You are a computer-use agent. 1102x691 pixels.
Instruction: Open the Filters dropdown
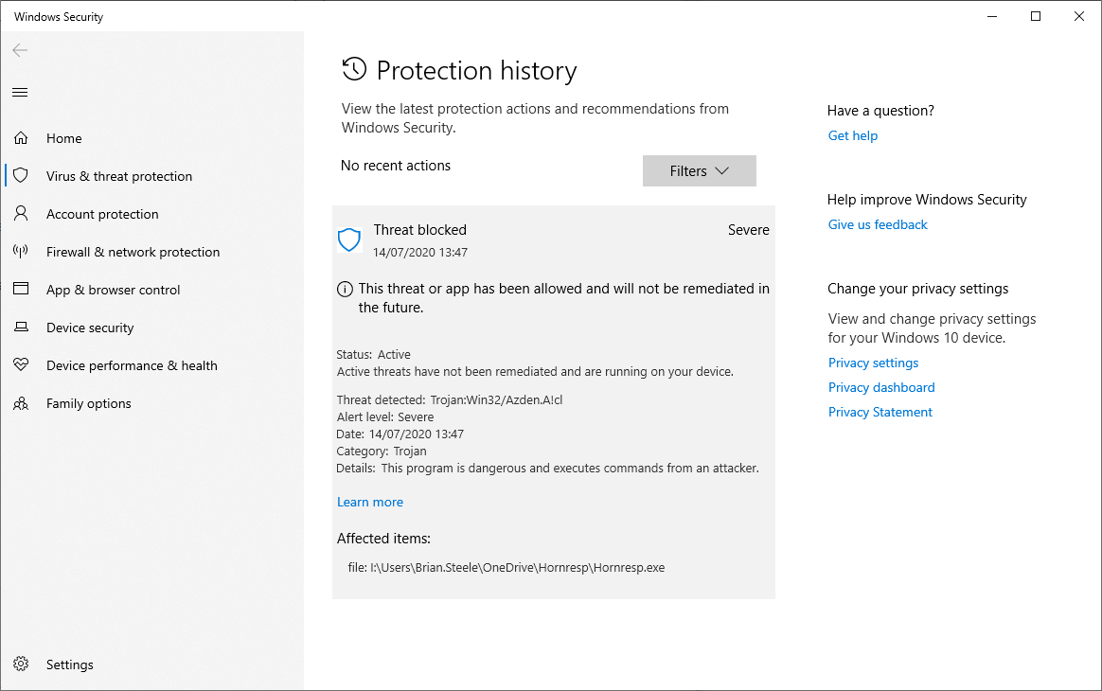point(700,170)
